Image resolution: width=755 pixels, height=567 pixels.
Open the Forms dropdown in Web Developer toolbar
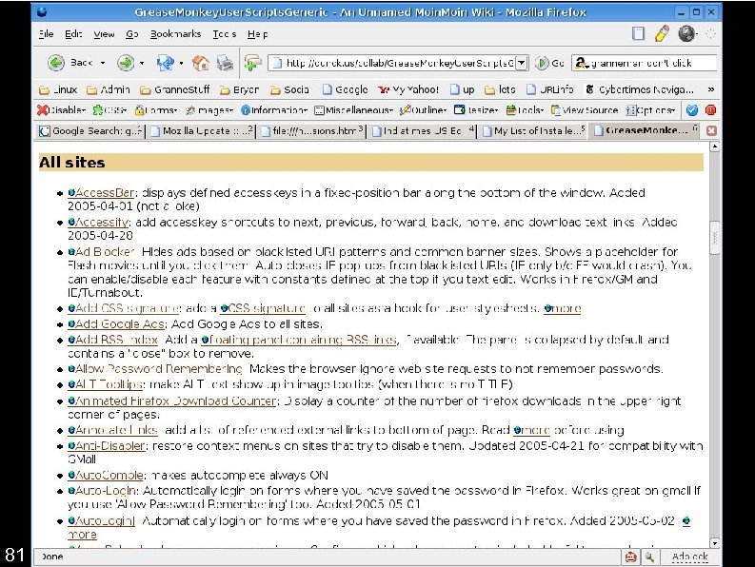point(156,110)
